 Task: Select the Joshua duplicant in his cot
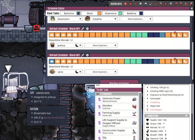pos(12,92)
